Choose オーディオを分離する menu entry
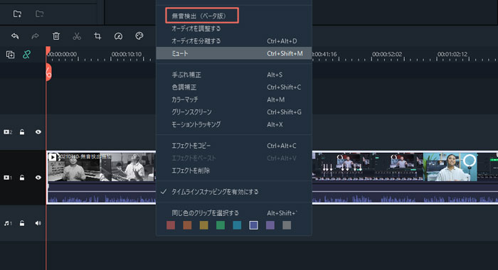 click(x=234, y=41)
